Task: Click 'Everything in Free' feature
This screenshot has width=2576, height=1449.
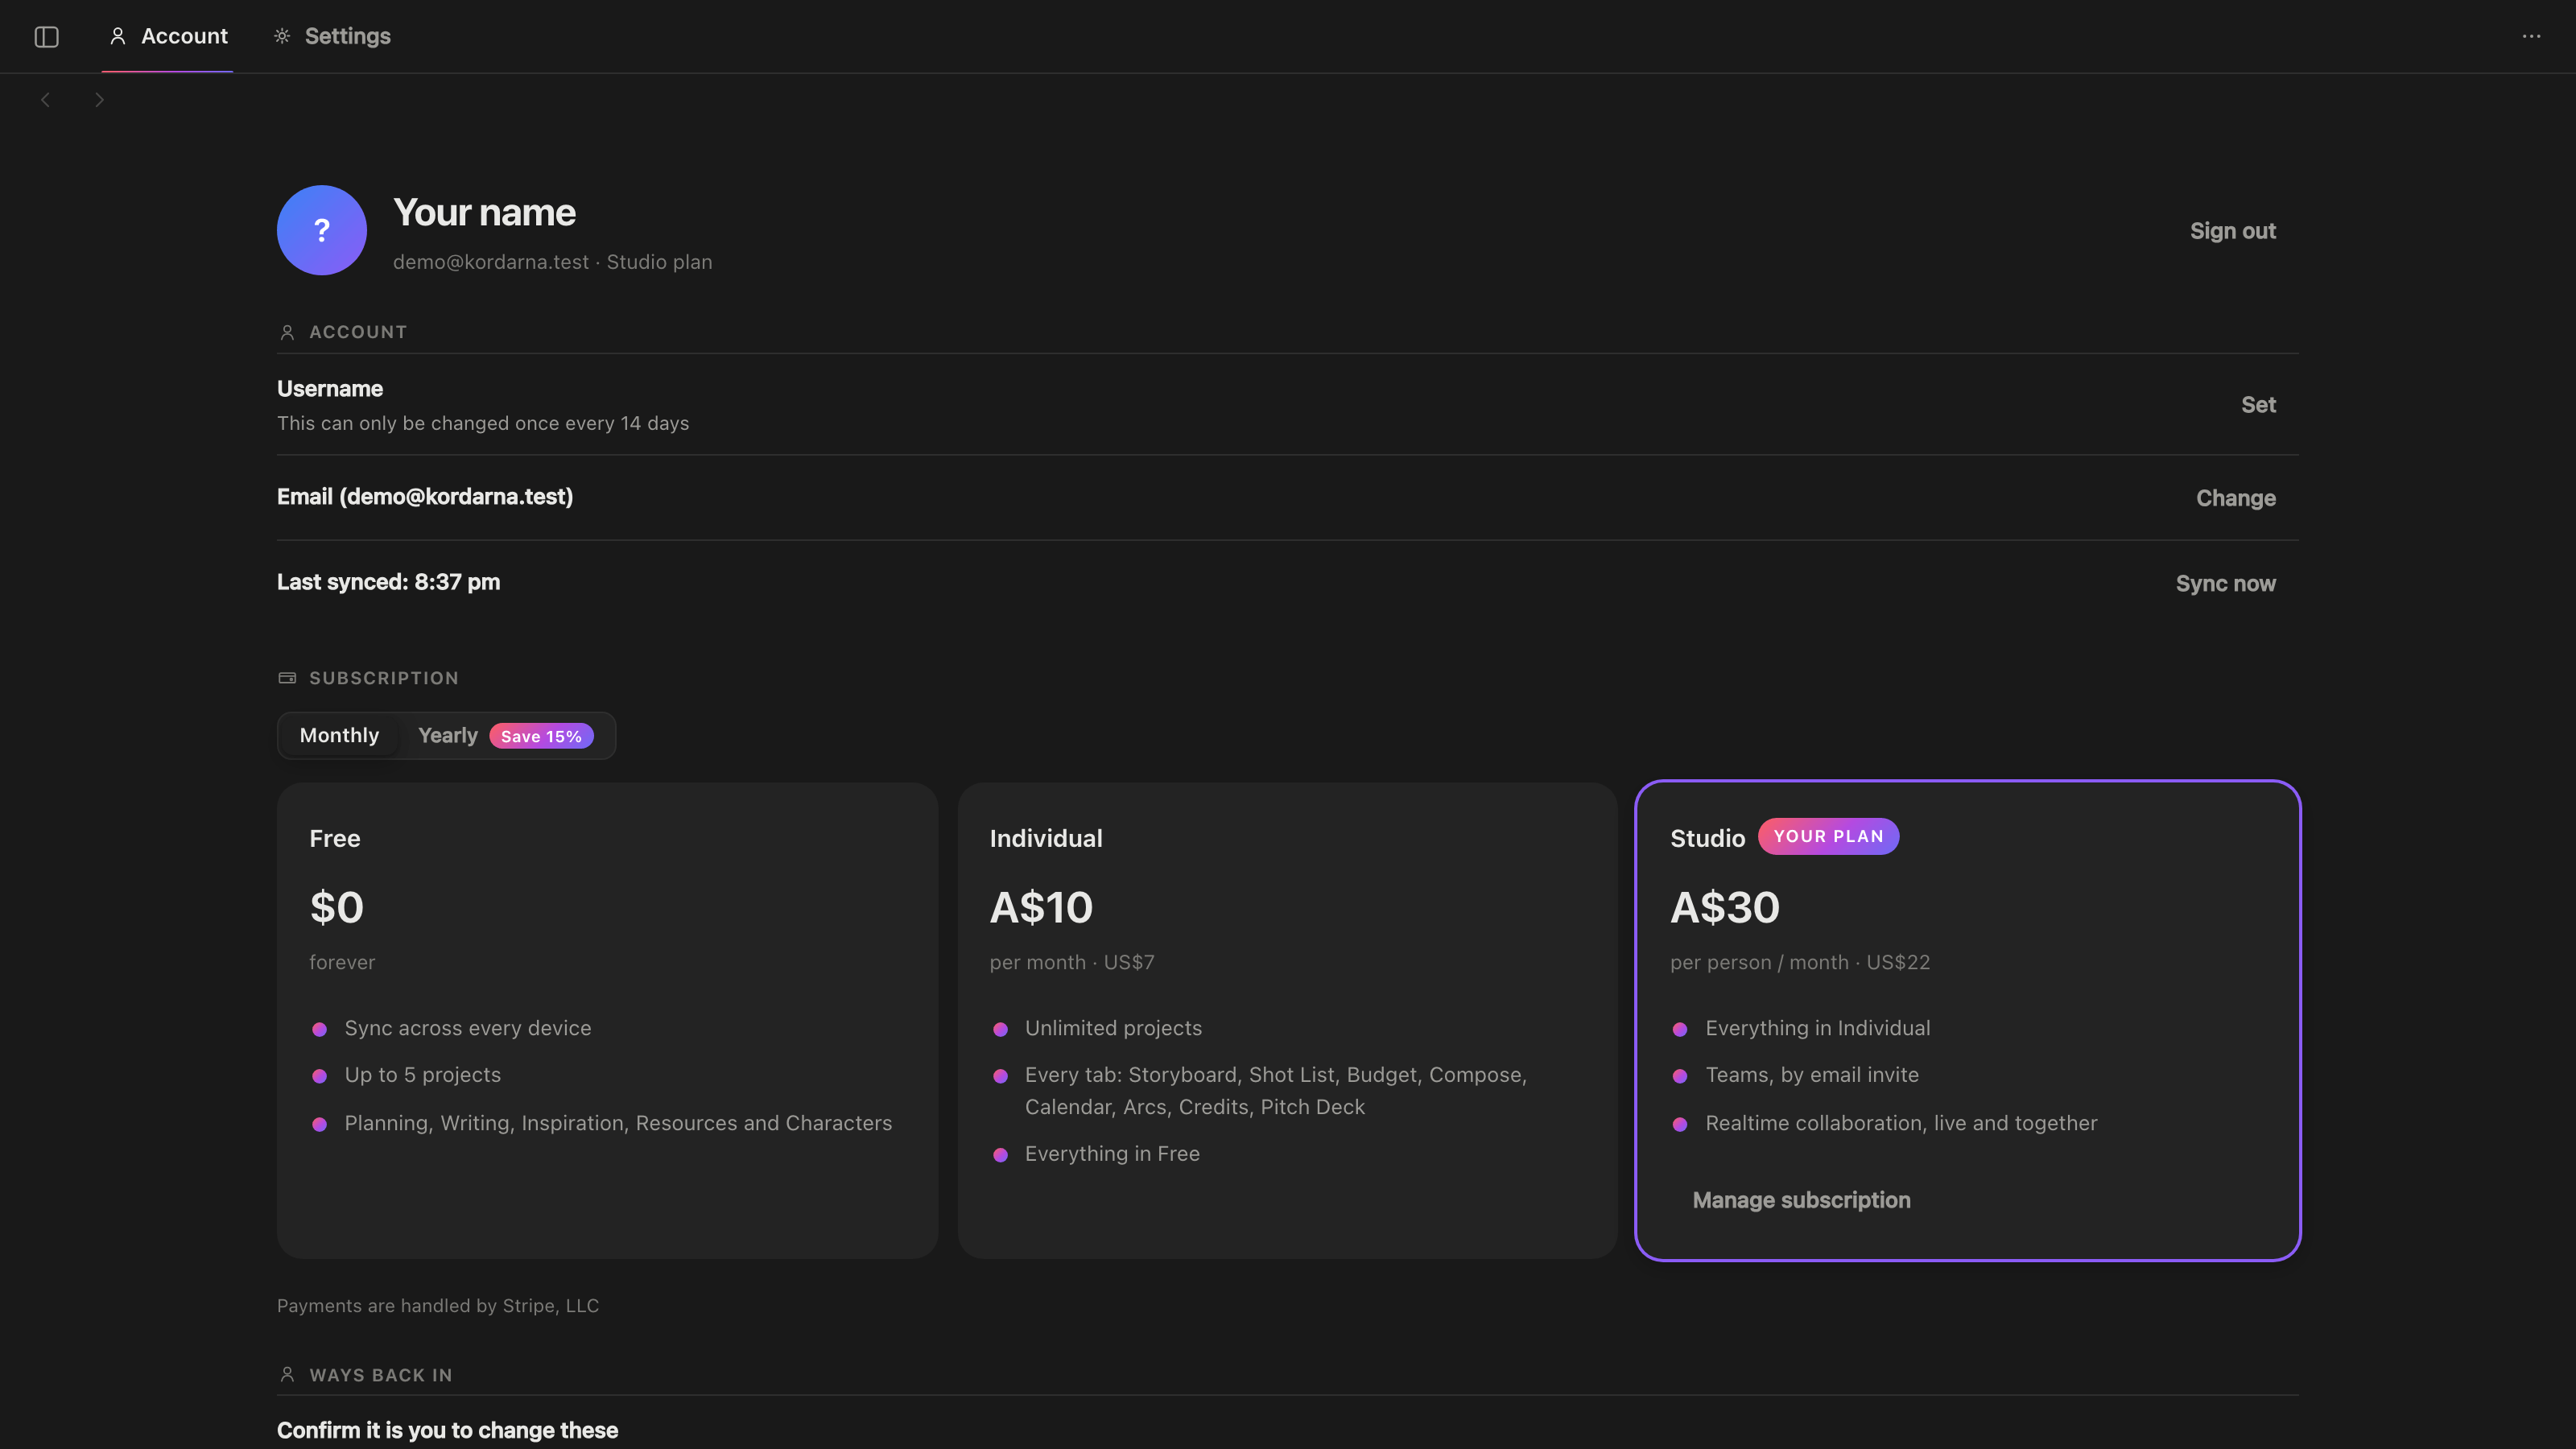Action: coord(1112,1154)
